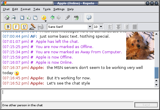Close the Kopete chat window

[x=156, y=3]
